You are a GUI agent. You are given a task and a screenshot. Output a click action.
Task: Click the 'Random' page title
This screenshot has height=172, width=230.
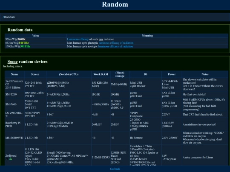coord(115,4)
